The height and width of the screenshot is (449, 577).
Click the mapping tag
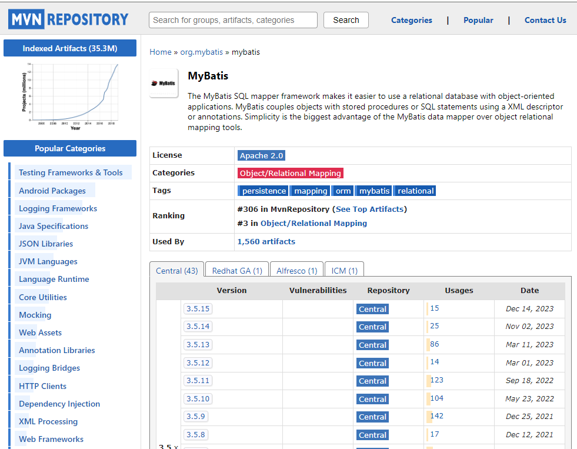310,191
